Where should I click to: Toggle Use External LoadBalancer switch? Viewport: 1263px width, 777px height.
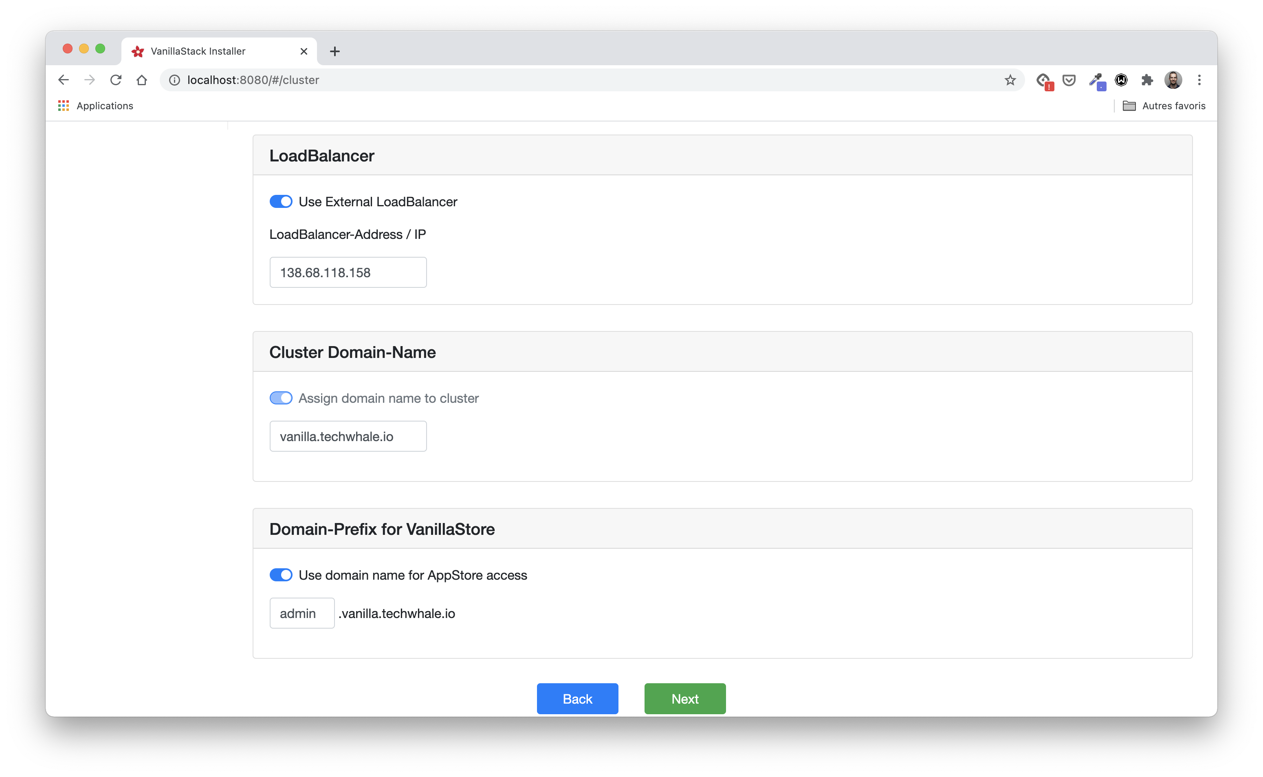pos(281,201)
